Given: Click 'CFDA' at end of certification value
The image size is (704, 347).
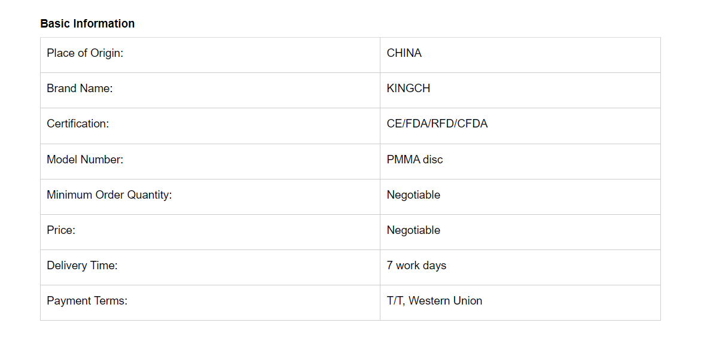Looking at the screenshot, I should [473, 124].
